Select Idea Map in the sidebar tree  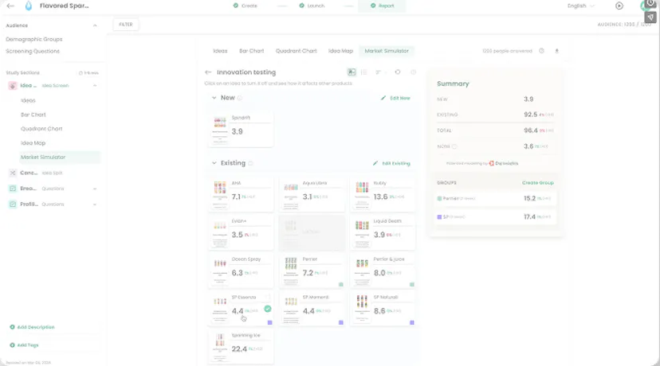point(33,143)
